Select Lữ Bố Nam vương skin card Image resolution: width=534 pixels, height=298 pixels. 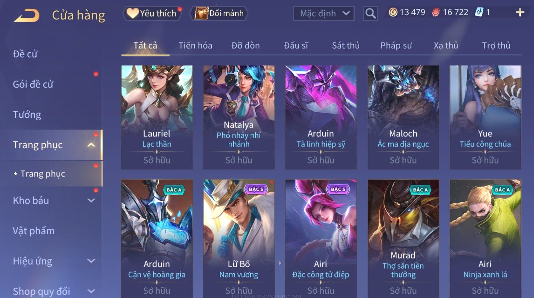[x=239, y=239]
